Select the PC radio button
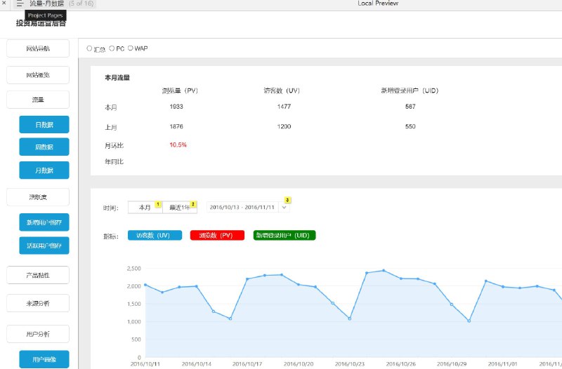Image resolution: width=562 pixels, height=369 pixels. pos(112,48)
